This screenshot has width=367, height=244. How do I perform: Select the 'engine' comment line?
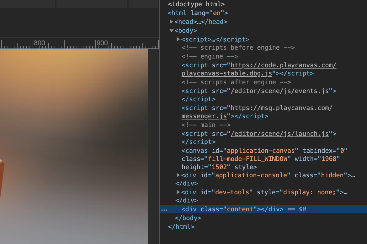coord(210,56)
